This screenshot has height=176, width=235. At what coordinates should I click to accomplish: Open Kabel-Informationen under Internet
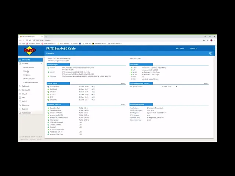tap(31, 82)
